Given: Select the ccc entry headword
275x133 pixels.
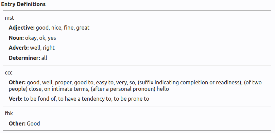Looking at the screenshot, I should 8,73.
